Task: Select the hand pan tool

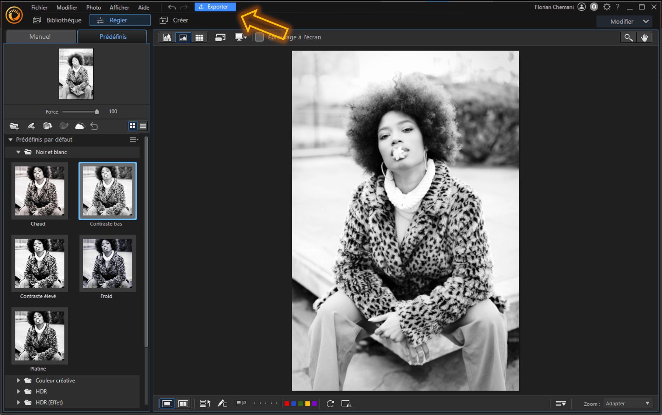Action: 644,37
